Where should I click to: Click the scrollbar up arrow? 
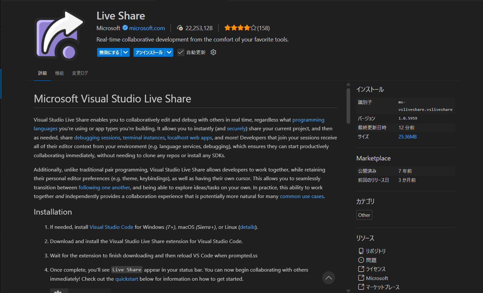coord(348,84)
